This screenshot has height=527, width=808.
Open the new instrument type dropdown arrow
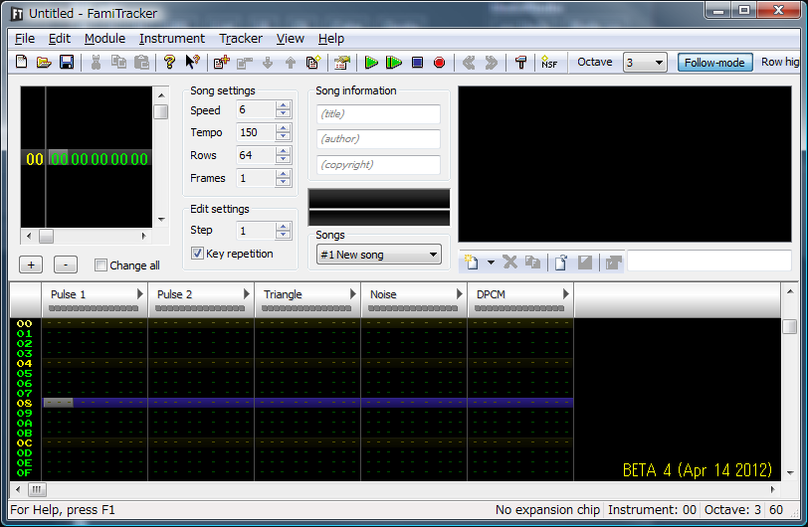pos(490,263)
